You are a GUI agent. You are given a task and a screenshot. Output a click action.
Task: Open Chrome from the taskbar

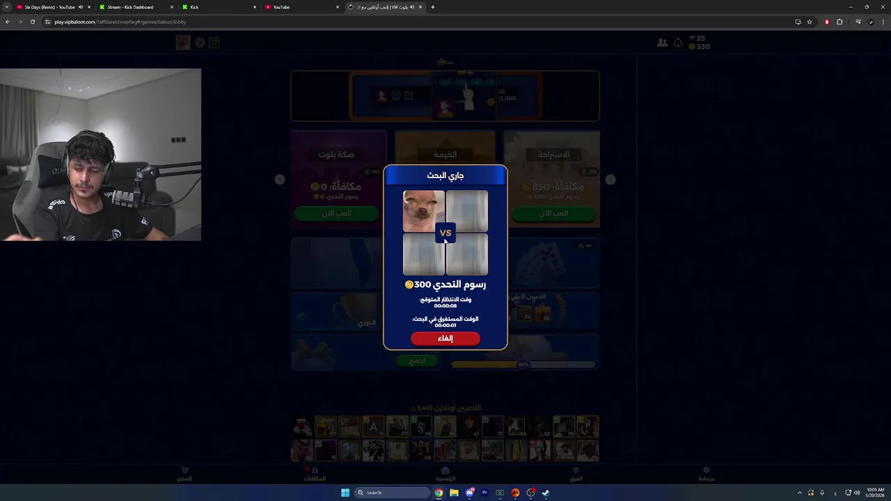click(439, 493)
